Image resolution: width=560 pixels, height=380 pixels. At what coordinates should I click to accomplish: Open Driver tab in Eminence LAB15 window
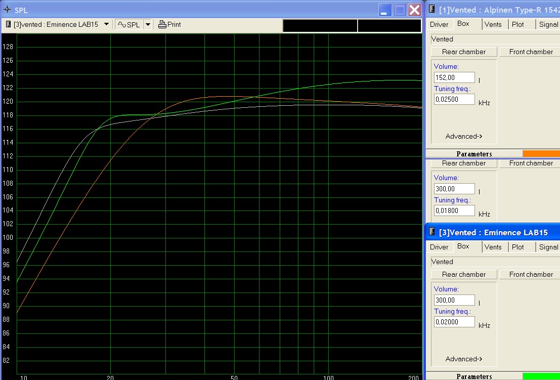pyautogui.click(x=439, y=247)
